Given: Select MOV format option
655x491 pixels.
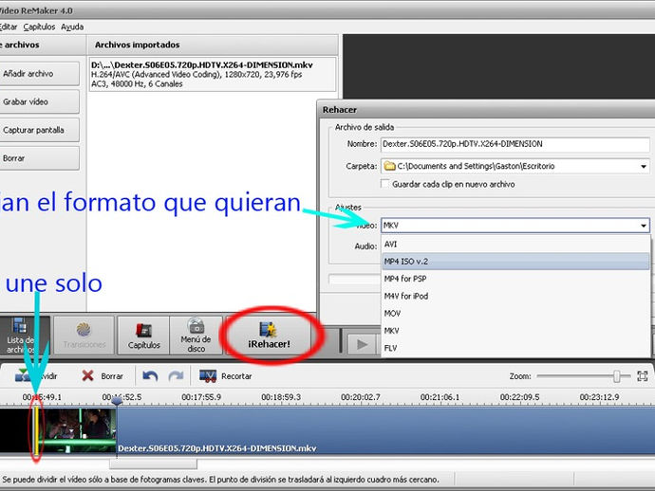Looking at the screenshot, I should coord(515,314).
